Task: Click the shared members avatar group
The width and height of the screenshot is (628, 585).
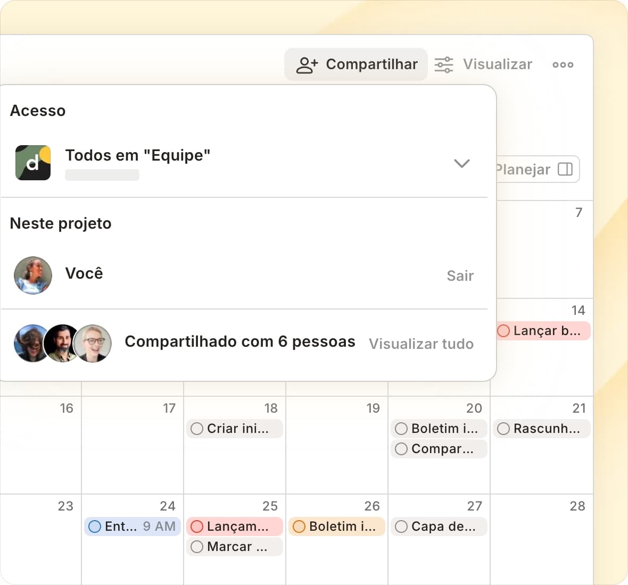Action: pyautogui.click(x=63, y=344)
